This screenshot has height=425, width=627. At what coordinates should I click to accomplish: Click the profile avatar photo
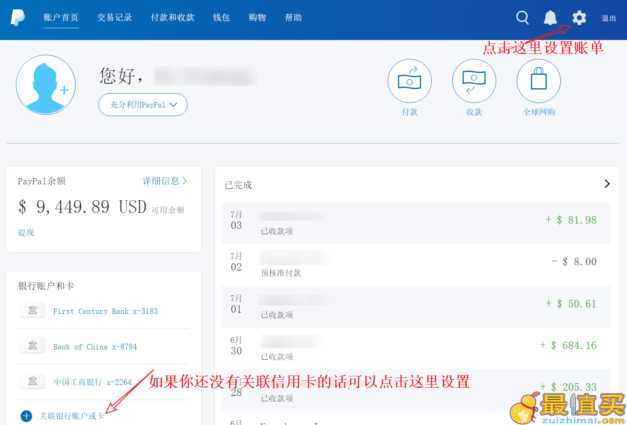46,85
